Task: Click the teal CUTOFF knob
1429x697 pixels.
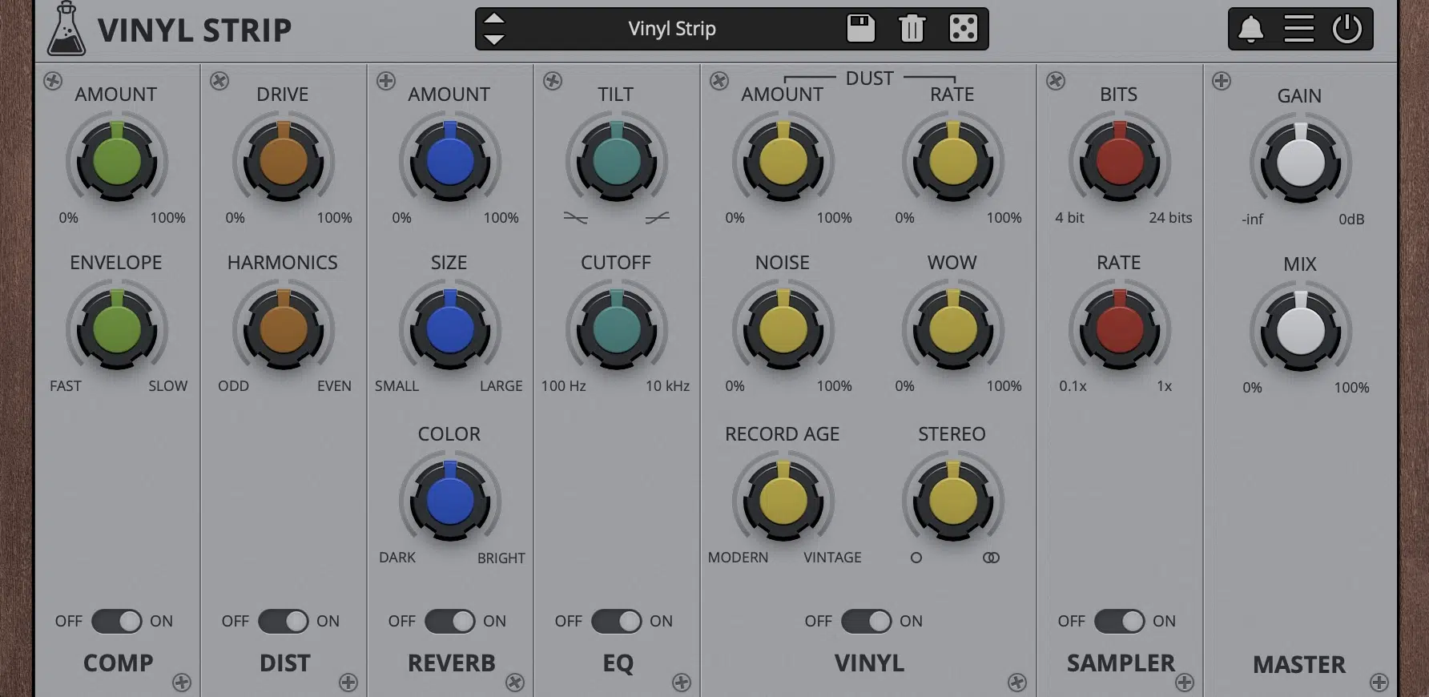Action: pos(617,328)
